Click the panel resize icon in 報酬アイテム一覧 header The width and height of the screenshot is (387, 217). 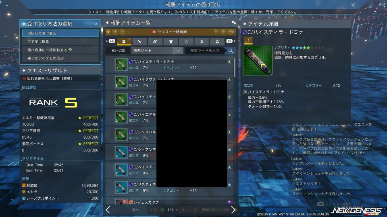tap(233, 23)
